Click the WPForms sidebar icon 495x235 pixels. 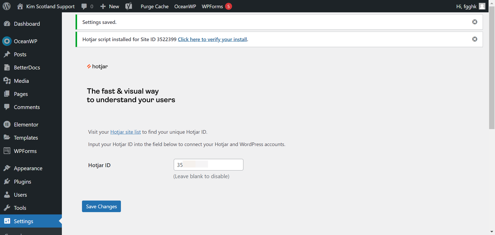tap(7, 151)
